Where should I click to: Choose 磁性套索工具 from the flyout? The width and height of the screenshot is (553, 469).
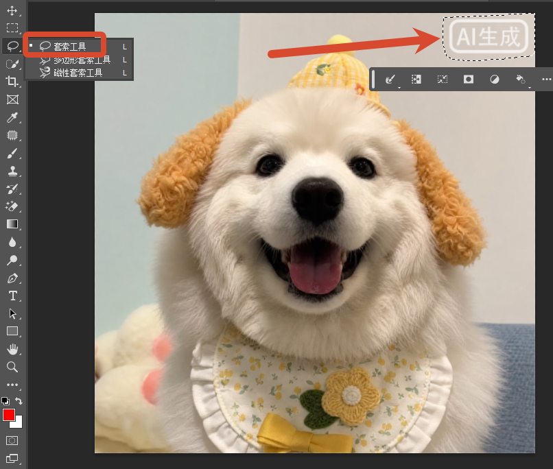[78, 73]
